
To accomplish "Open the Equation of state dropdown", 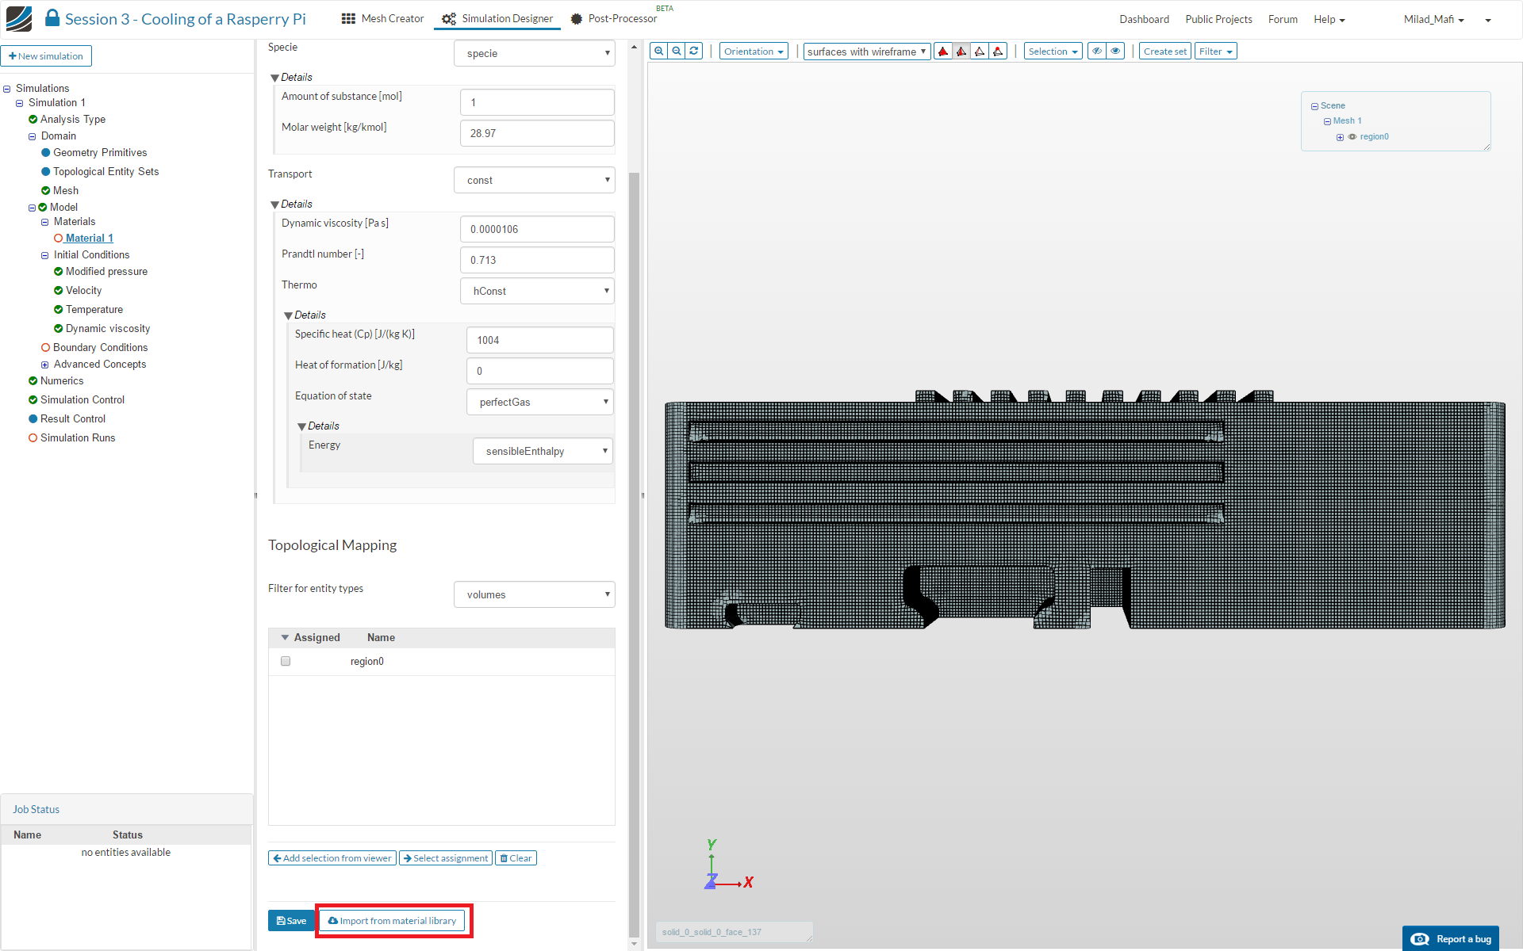I will pyautogui.click(x=539, y=402).
